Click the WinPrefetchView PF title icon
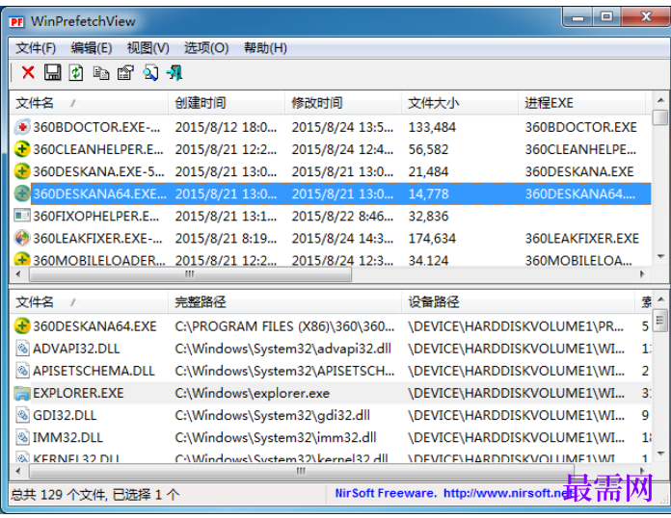 point(17,21)
